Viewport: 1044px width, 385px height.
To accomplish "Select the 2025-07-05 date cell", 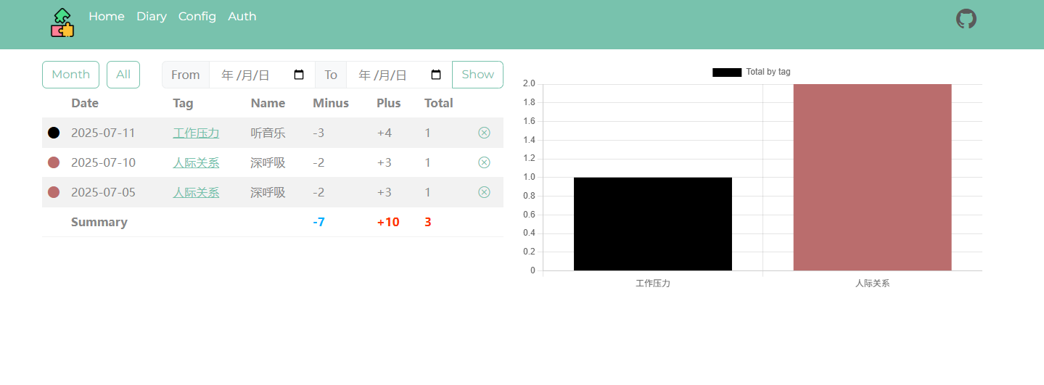I will 103,193.
